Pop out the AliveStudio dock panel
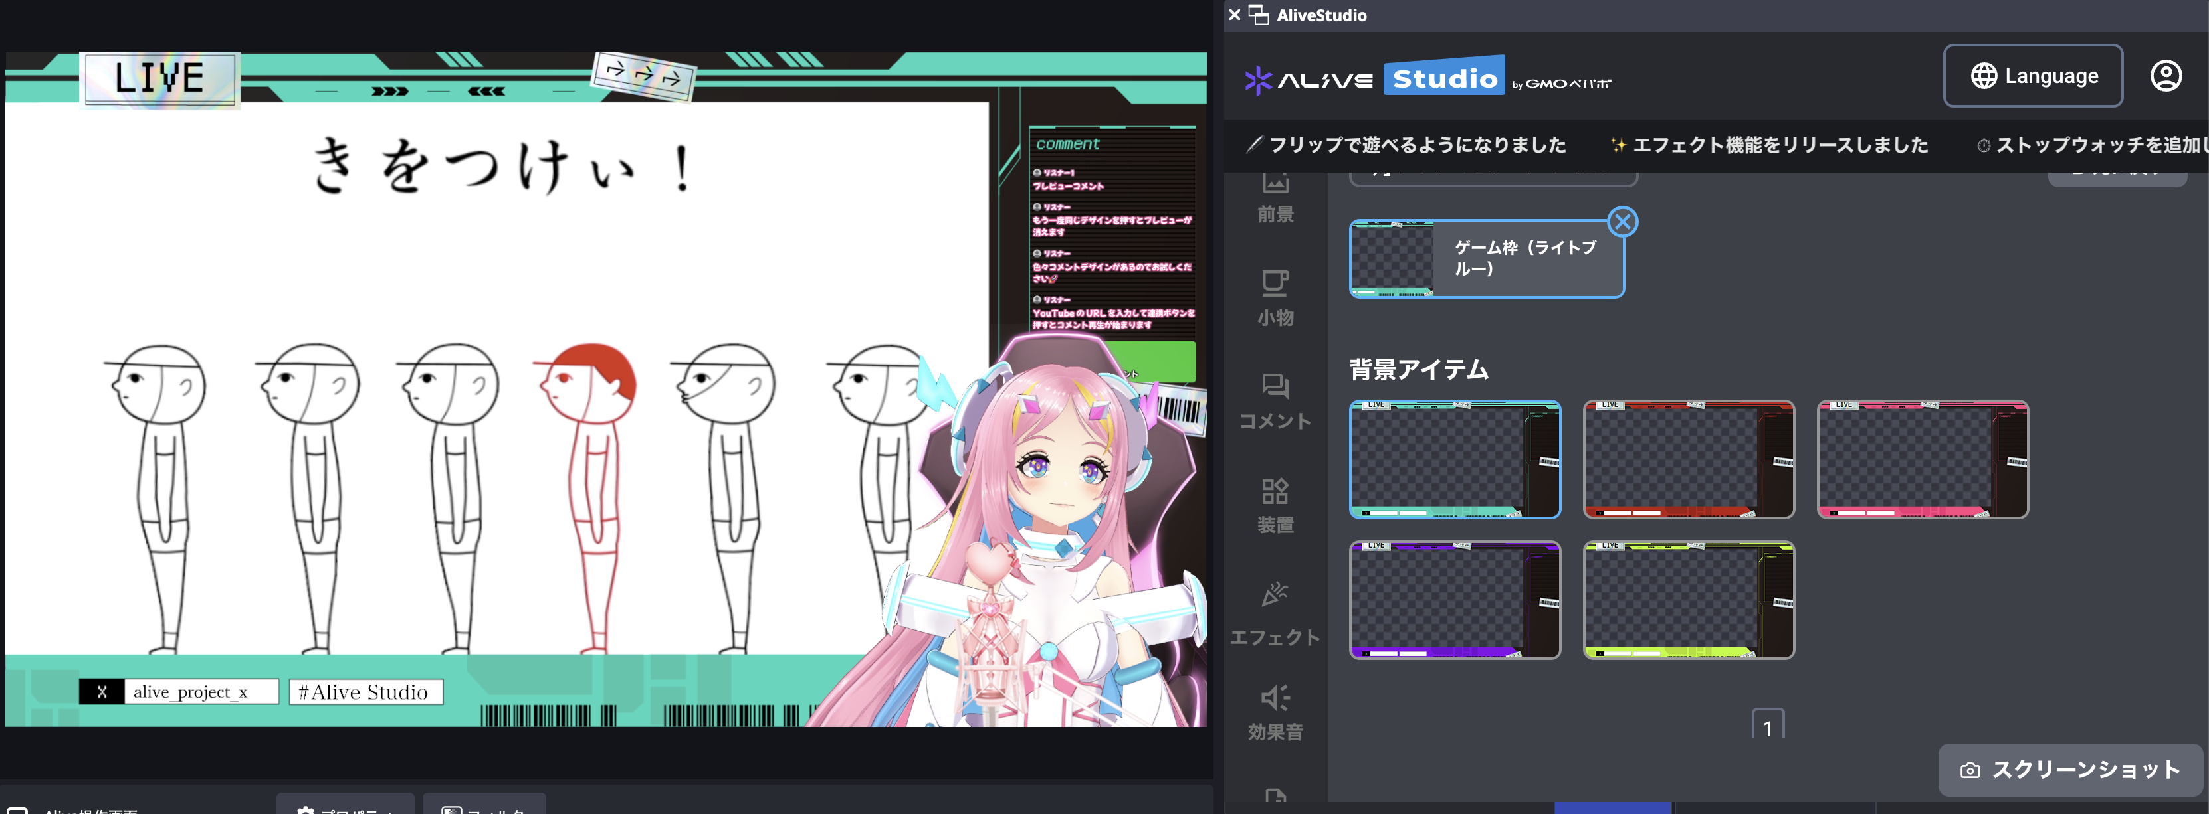 tap(1258, 15)
